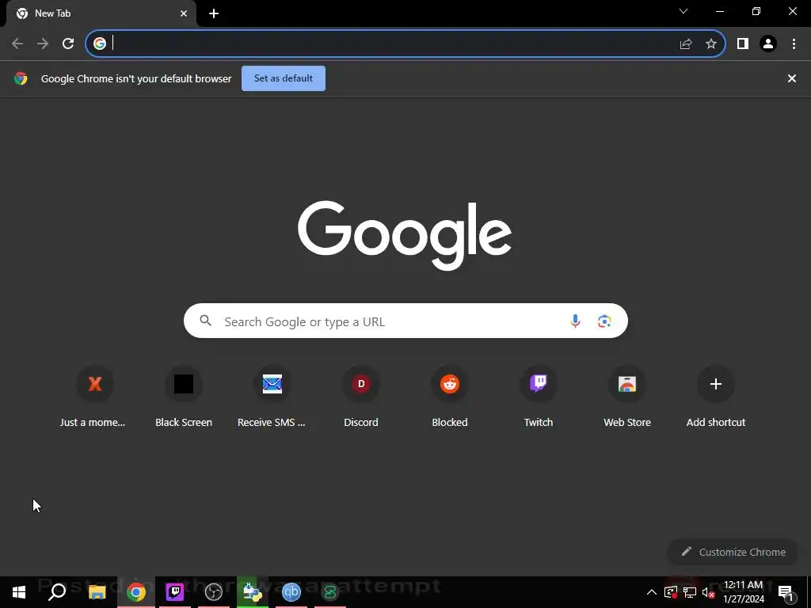Open the Blocked Reddit shortcut
Image resolution: width=811 pixels, height=608 pixels.
coord(450,397)
